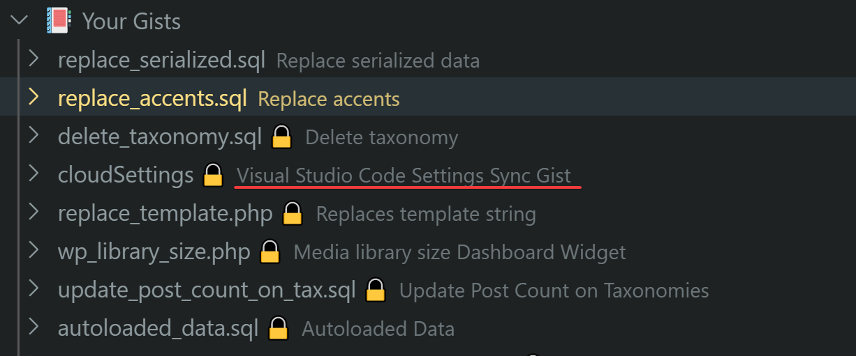Click the Your Gists notebook icon
The width and height of the screenshot is (856, 356).
pyautogui.click(x=57, y=21)
